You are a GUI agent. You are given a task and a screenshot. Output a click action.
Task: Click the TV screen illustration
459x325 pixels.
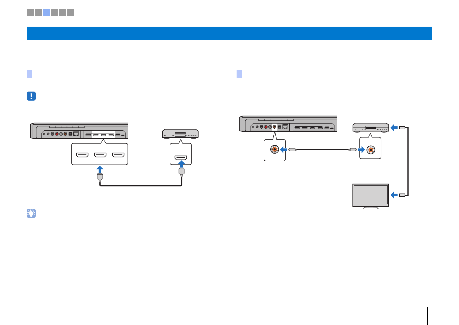(x=371, y=195)
